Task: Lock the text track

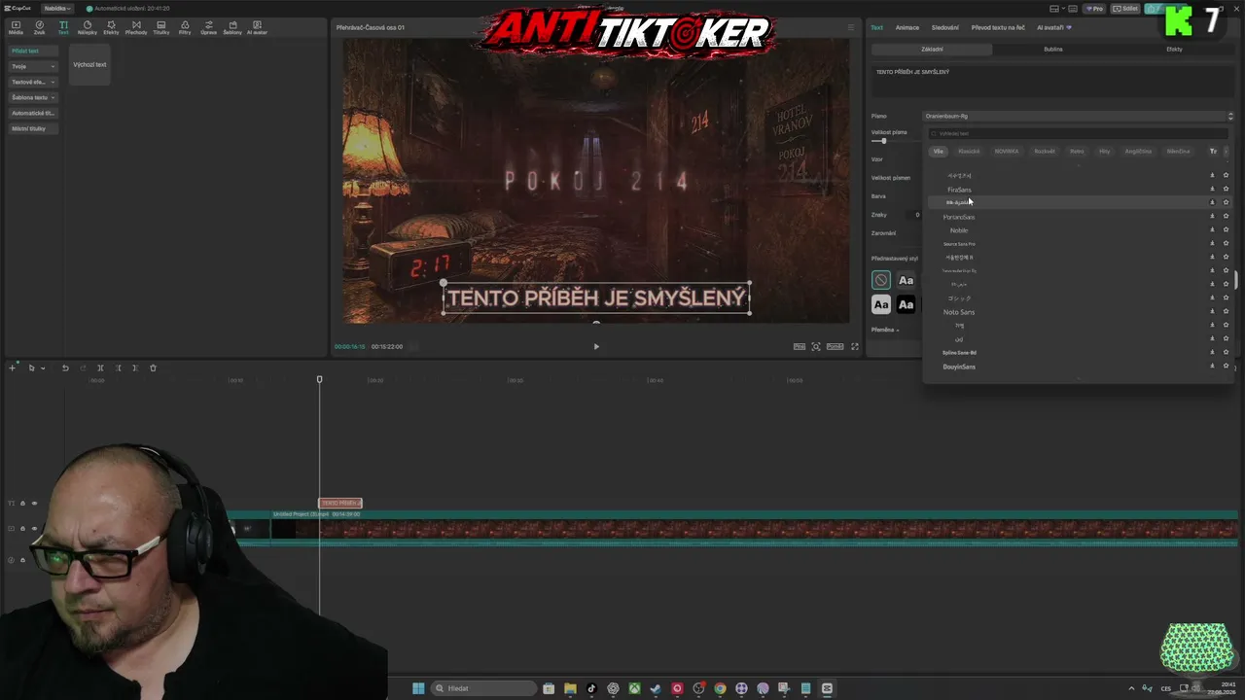Action: point(22,503)
